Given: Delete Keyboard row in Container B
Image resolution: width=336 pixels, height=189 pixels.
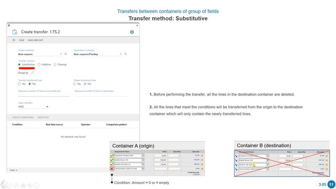Looking at the screenshot, I should click(x=327, y=156).
